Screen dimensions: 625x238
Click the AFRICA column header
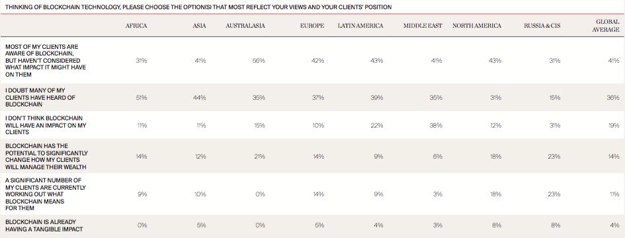[136, 26]
